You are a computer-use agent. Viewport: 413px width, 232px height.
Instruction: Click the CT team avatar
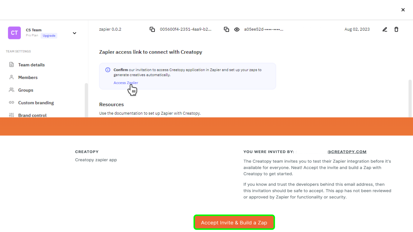[x=15, y=33]
